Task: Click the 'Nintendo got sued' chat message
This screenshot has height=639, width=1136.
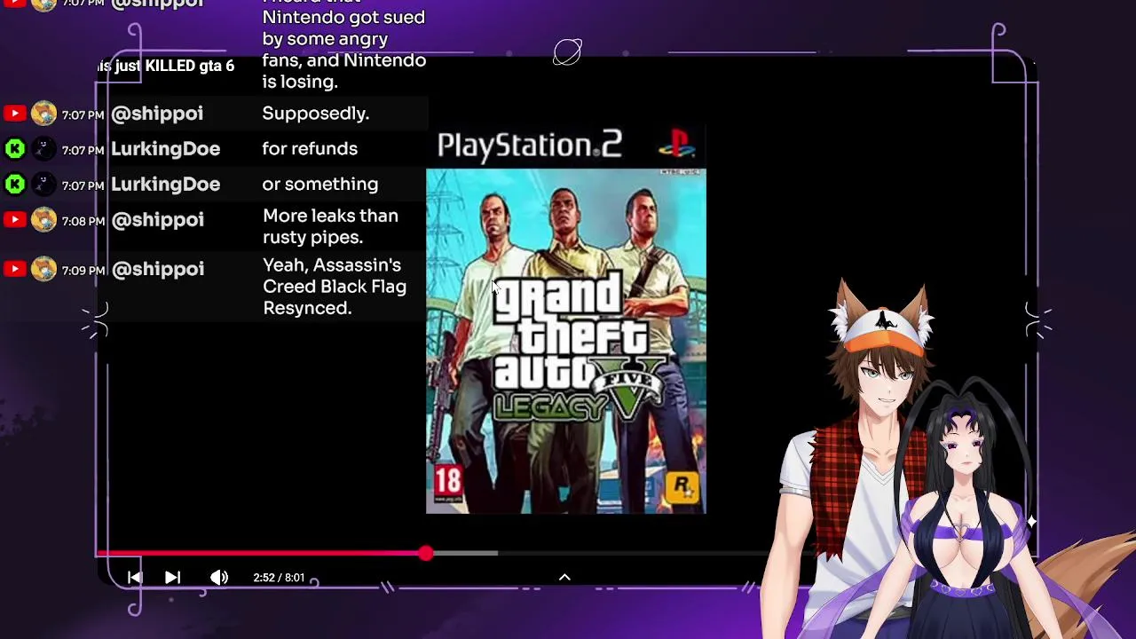Action: (343, 44)
